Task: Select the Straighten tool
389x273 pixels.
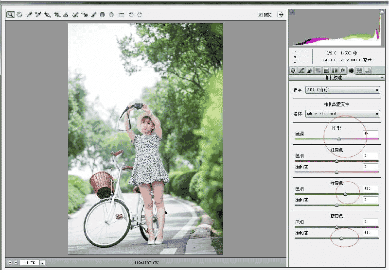Action: [x=66, y=15]
